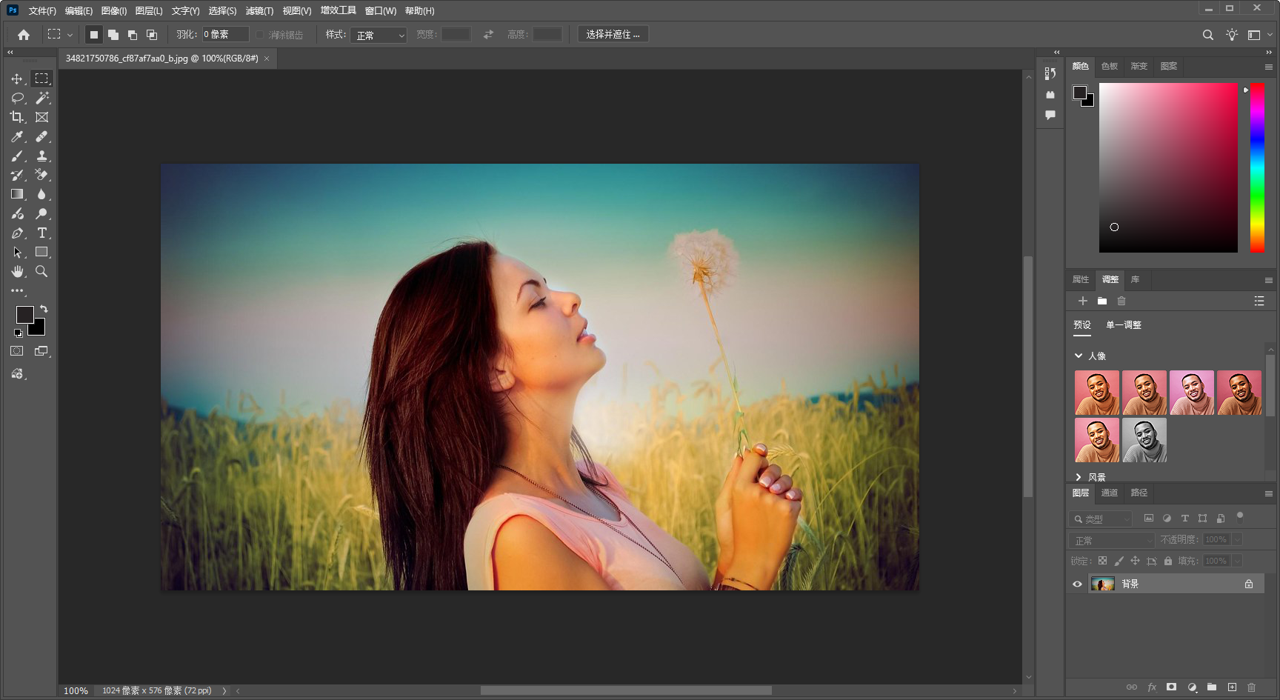Select the Move tool
Viewport: 1280px width, 700px height.
pyautogui.click(x=16, y=79)
